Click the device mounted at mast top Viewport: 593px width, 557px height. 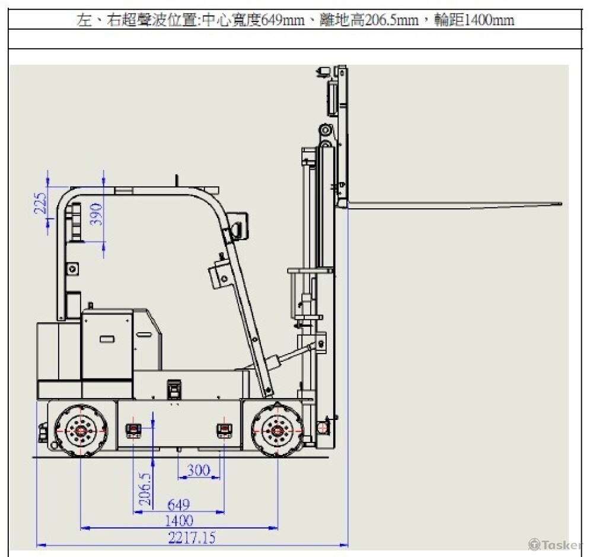tap(324, 72)
